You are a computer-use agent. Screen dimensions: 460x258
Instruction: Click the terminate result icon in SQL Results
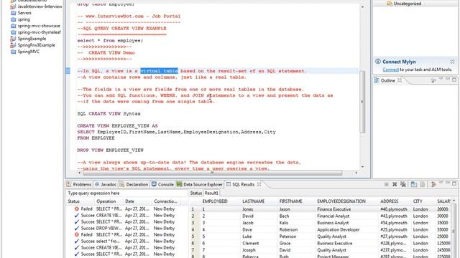pyautogui.click(x=387, y=184)
